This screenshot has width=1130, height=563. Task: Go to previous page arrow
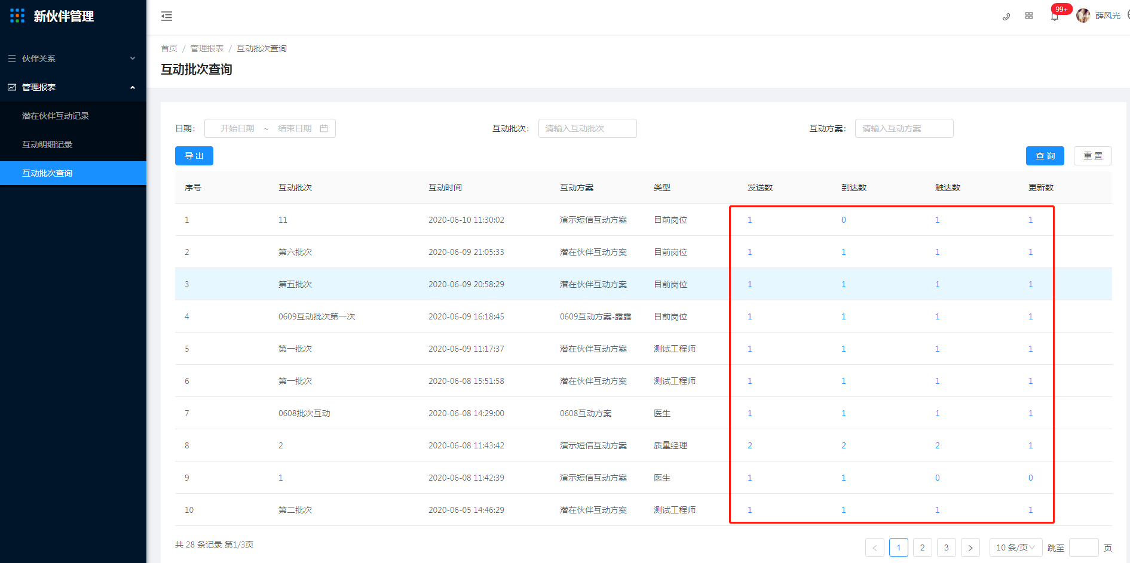[x=875, y=547]
